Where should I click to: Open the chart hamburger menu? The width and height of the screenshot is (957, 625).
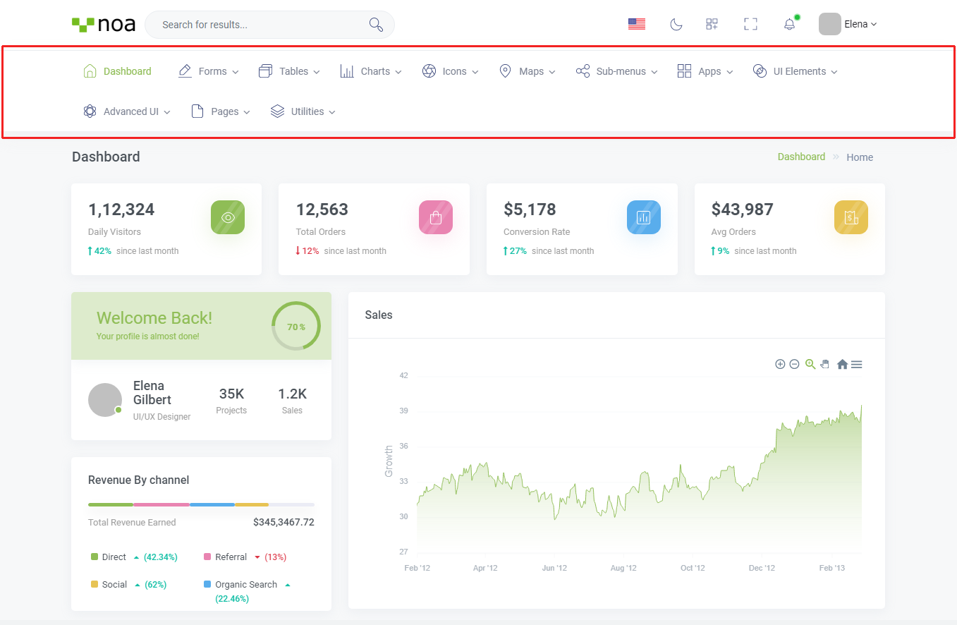point(857,364)
